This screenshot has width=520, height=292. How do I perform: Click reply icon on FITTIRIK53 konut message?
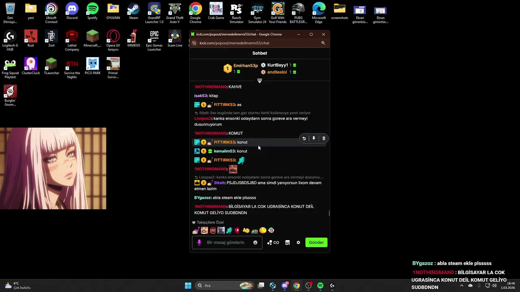point(304,139)
